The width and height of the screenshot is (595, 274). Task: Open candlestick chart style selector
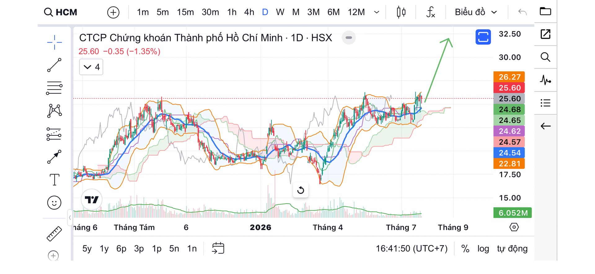click(401, 12)
